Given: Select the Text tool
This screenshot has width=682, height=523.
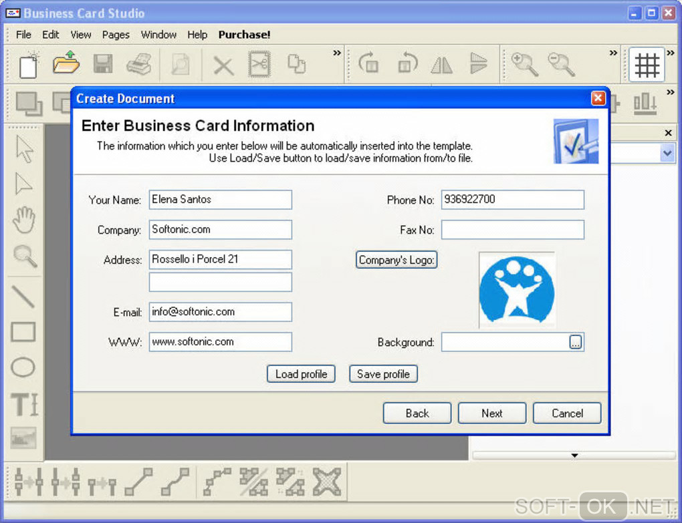Looking at the screenshot, I should click(24, 404).
